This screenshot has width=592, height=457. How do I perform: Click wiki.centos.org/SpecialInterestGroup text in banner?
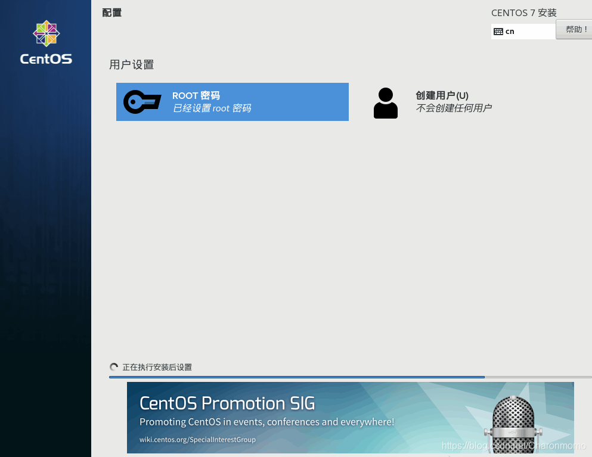pos(197,440)
